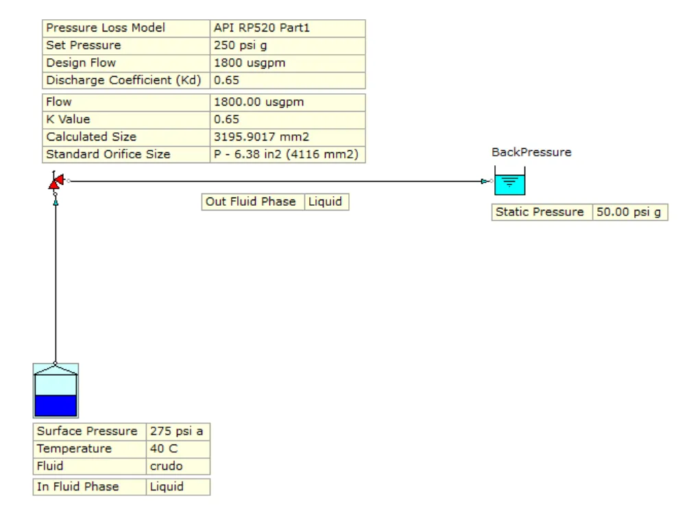The height and width of the screenshot is (515, 689).
Task: Select the crudo source tank icon
Action: click(x=55, y=391)
